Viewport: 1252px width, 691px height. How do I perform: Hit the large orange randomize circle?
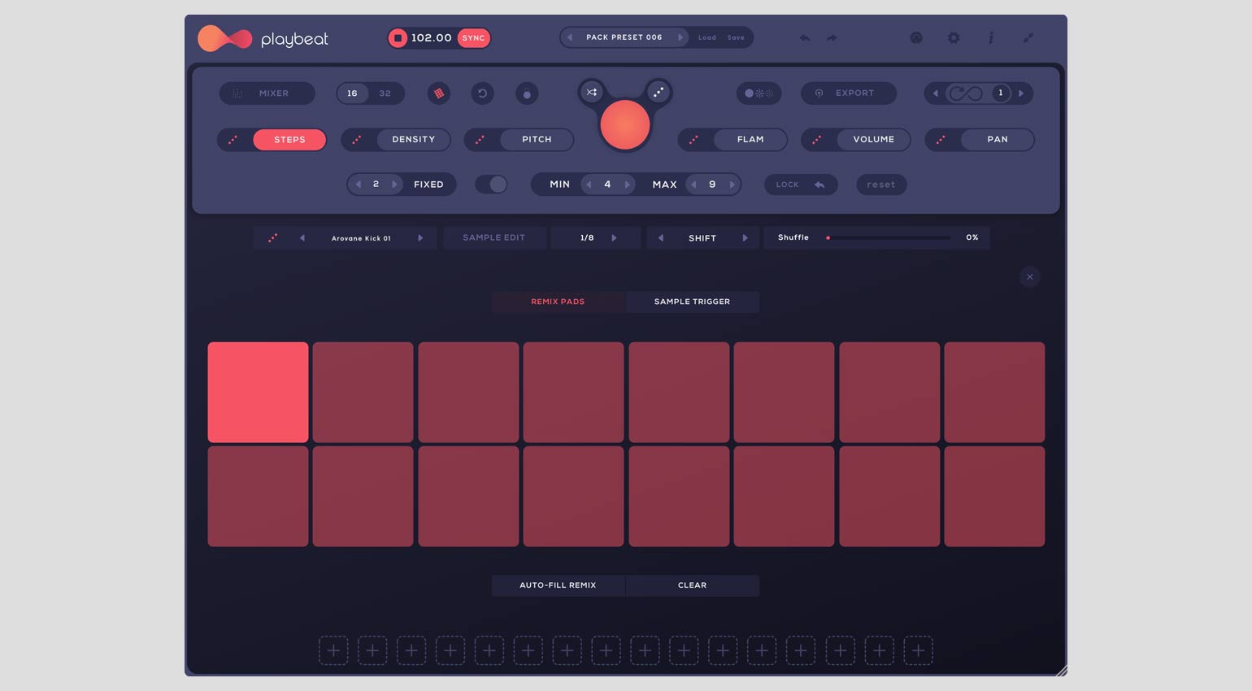pos(624,125)
